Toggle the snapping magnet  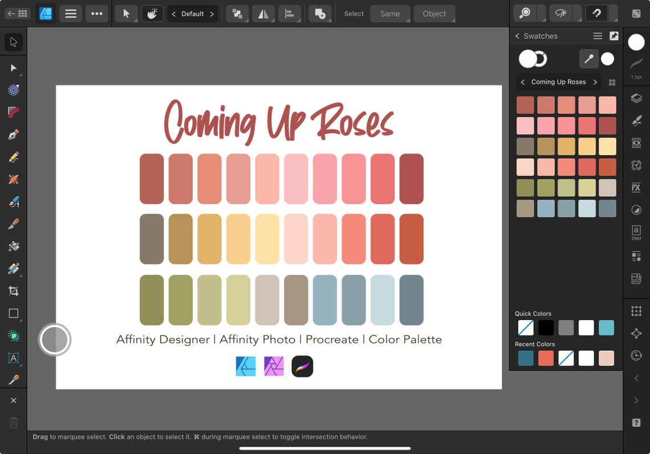[x=597, y=13]
